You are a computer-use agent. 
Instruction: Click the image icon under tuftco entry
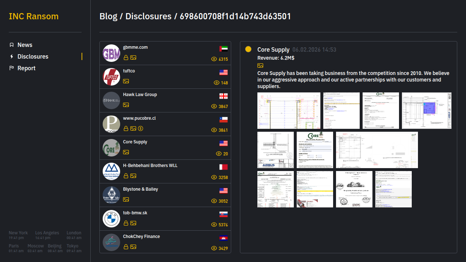126,81
